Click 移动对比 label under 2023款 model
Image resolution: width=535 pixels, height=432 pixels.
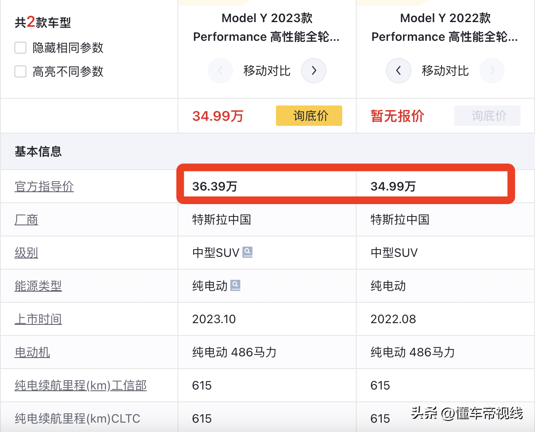(x=267, y=71)
